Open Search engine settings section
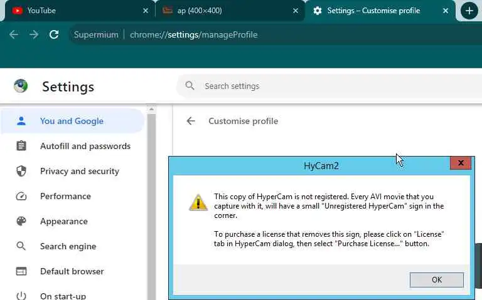Screen dimensions: 482x300 coord(72,246)
